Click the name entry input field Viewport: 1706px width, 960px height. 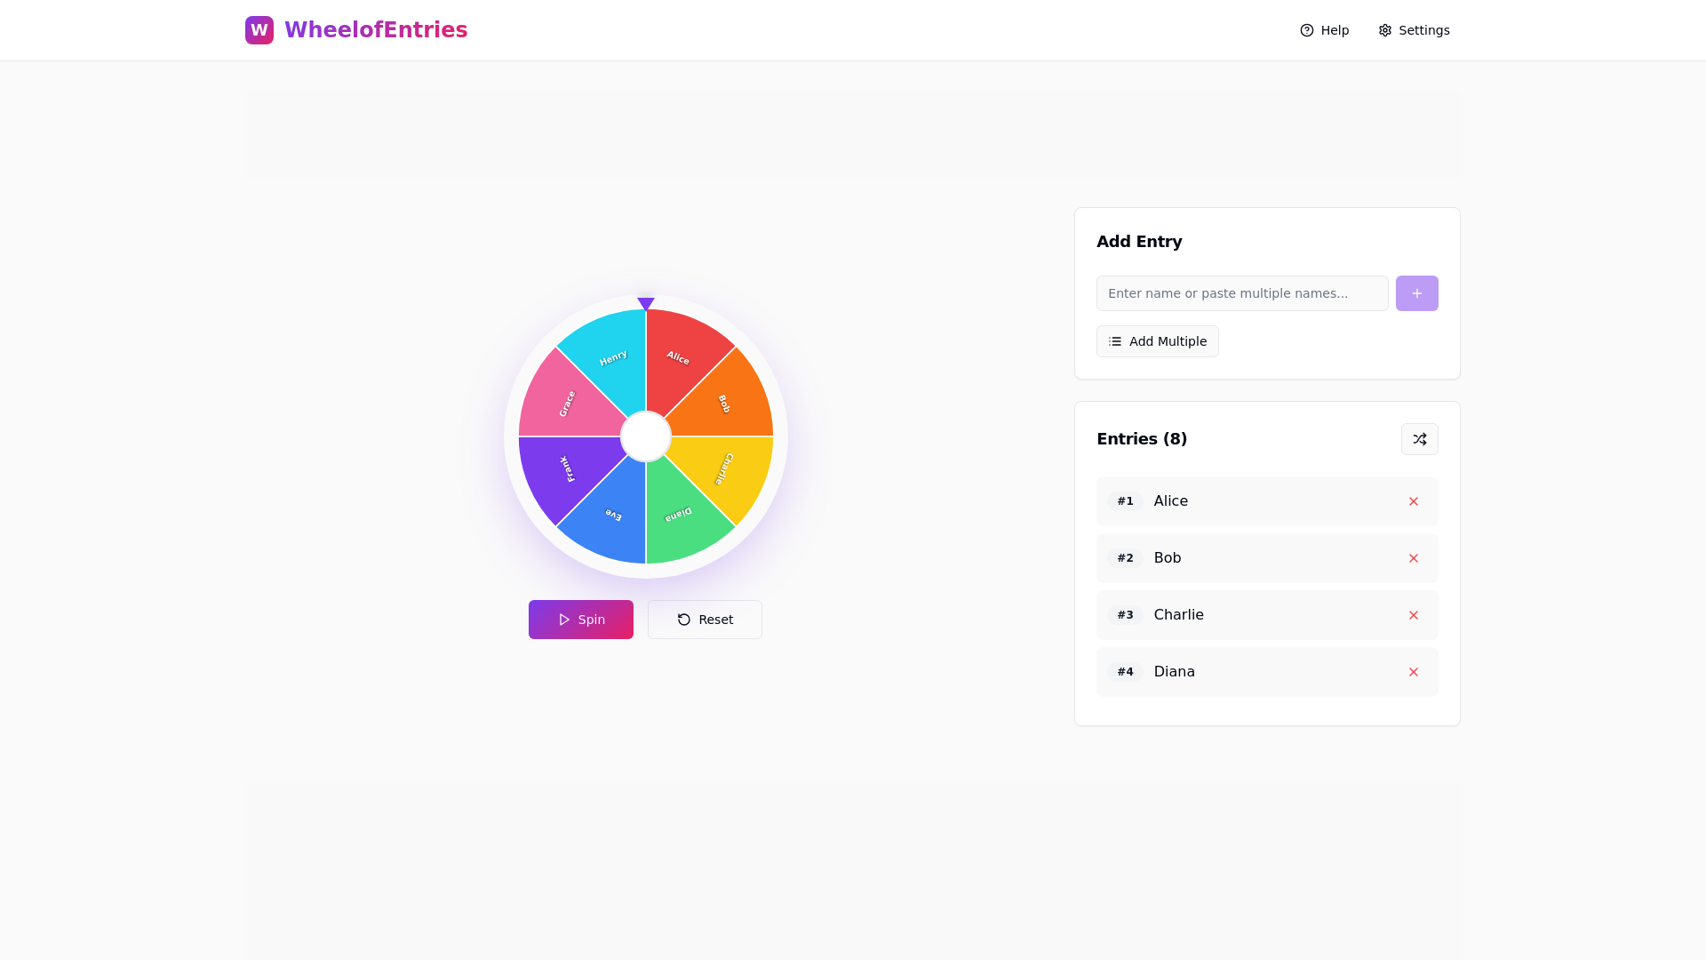coord(1242,293)
